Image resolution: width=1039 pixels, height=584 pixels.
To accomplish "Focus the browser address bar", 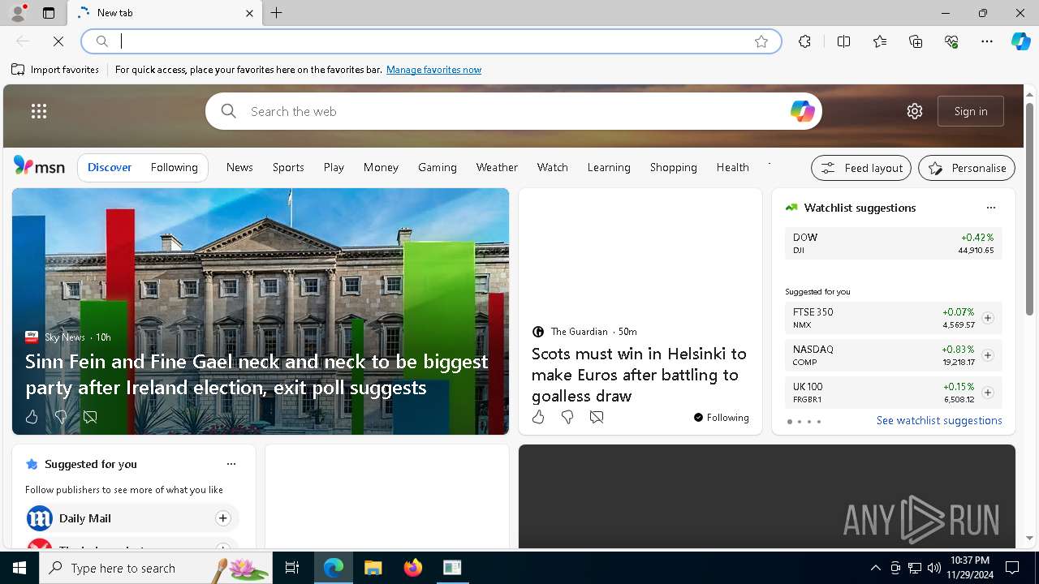I will [x=430, y=41].
